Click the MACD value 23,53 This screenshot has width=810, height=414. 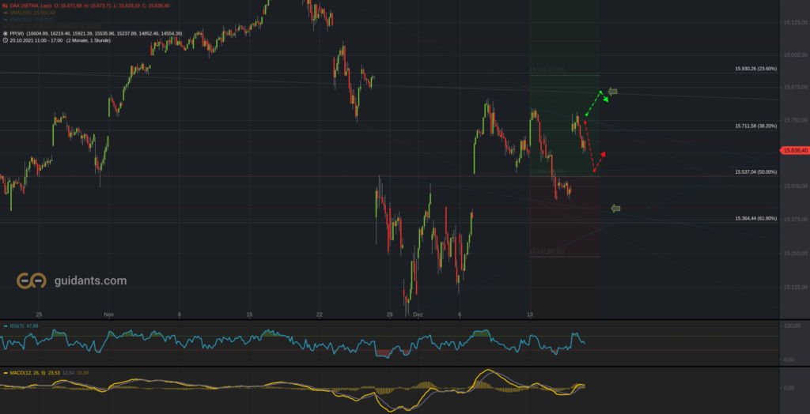[x=54, y=373]
